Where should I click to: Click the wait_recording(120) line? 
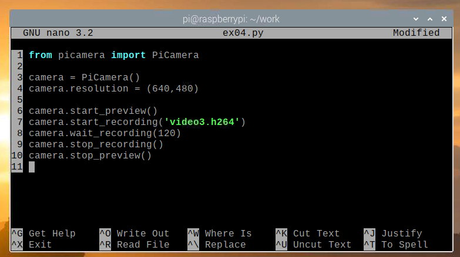(105, 133)
